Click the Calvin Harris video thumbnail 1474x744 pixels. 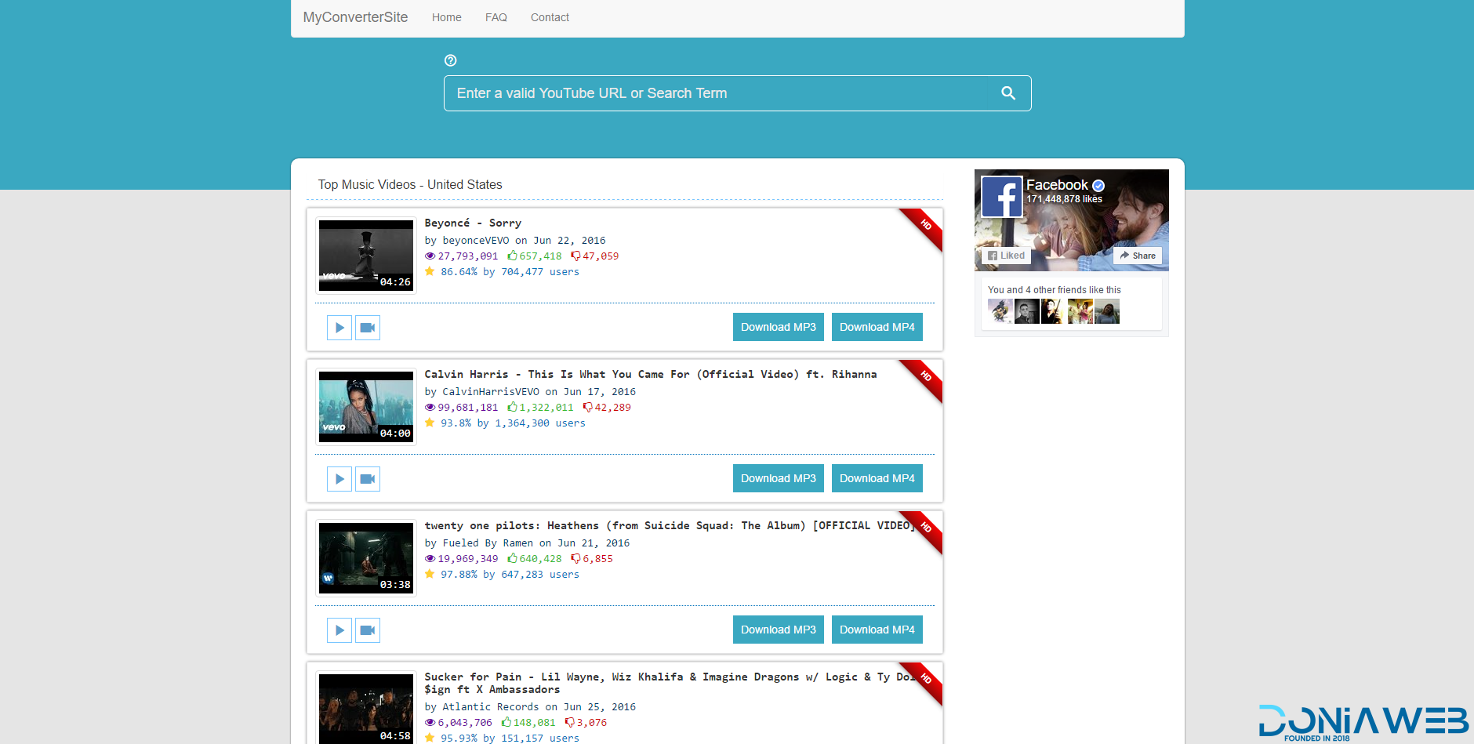[x=366, y=407]
